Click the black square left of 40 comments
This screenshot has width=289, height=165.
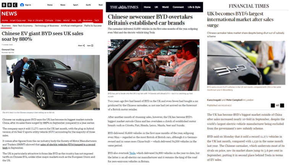(273, 106)
